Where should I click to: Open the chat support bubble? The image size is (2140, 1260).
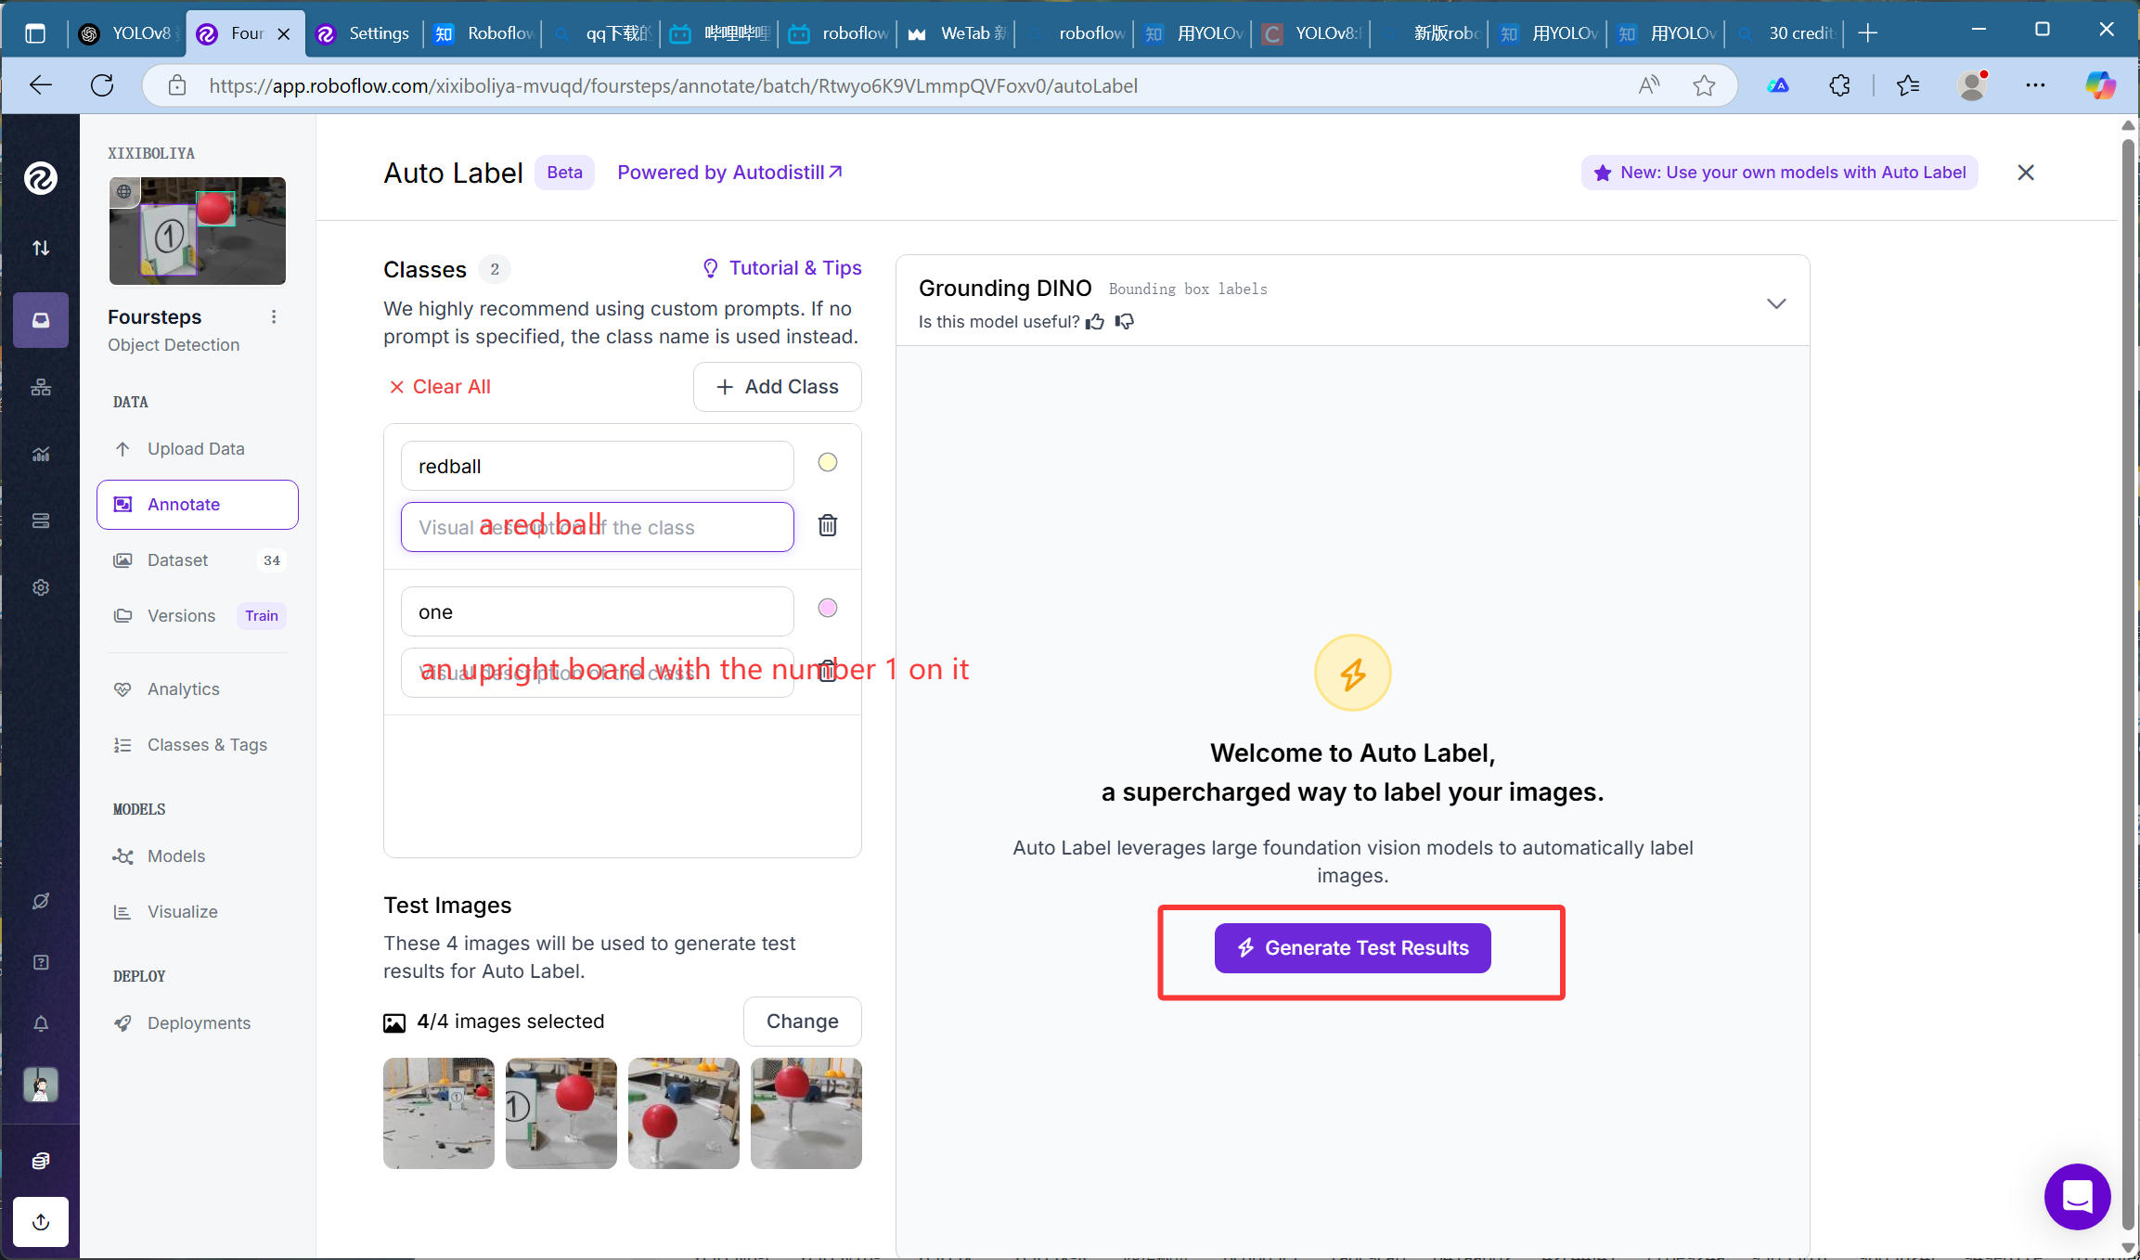point(2077,1196)
